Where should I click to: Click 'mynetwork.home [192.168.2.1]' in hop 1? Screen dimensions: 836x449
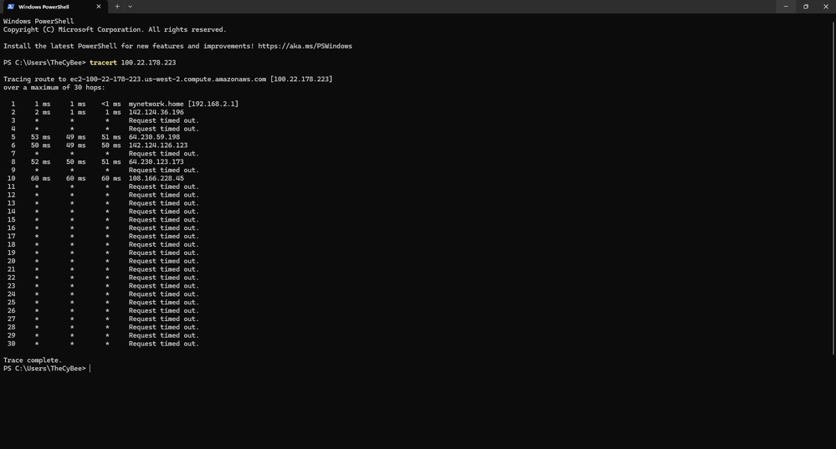(183, 104)
